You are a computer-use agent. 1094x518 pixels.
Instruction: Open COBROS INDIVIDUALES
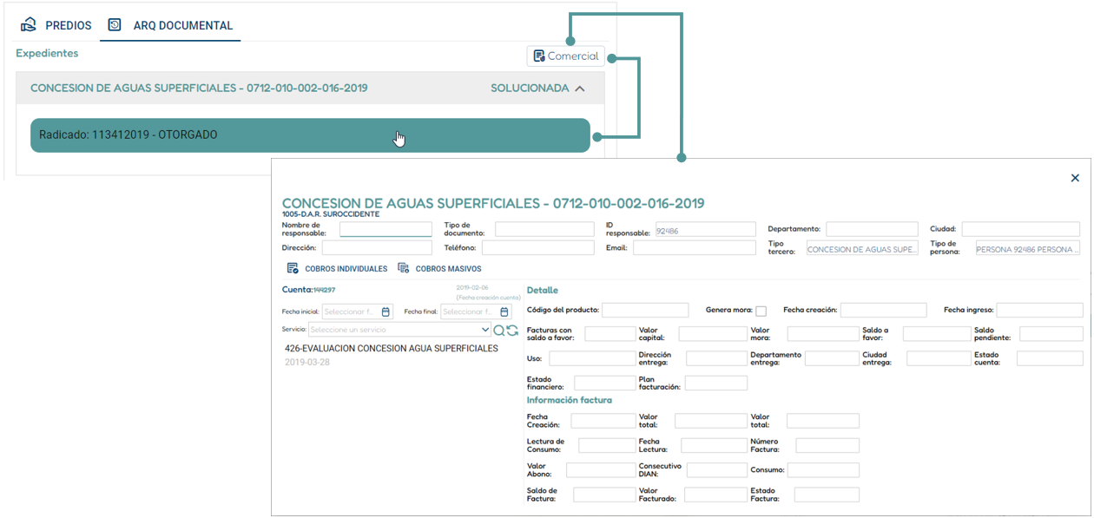(x=337, y=269)
